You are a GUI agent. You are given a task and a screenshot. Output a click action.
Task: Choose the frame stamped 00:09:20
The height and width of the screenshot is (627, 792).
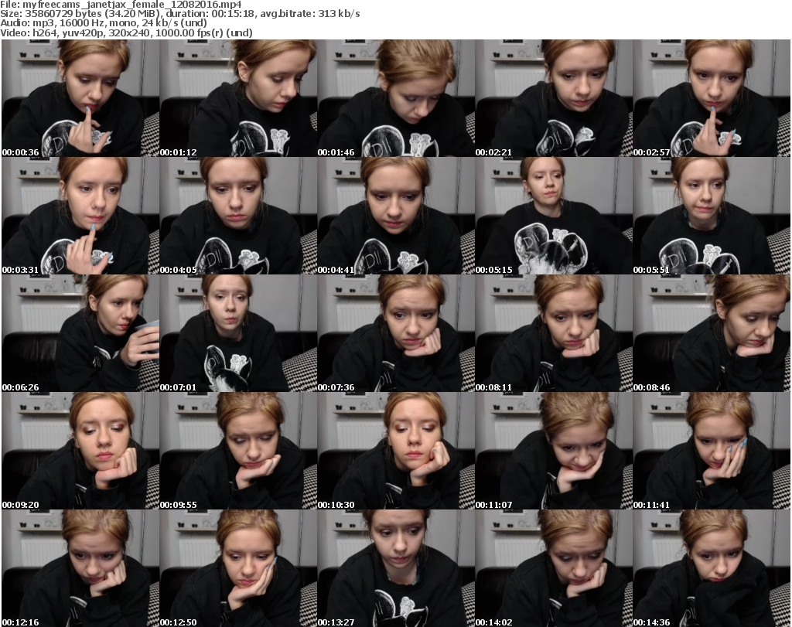point(80,451)
